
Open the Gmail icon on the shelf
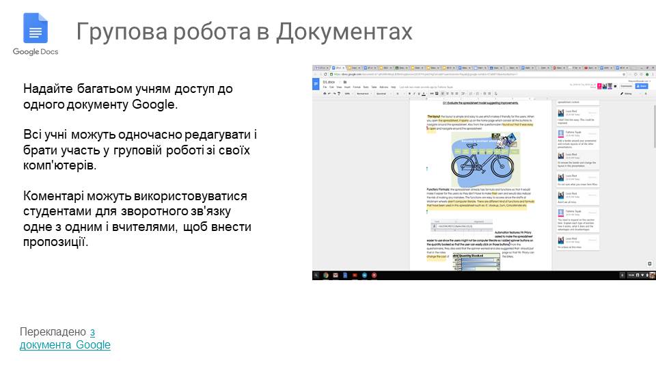click(336, 275)
